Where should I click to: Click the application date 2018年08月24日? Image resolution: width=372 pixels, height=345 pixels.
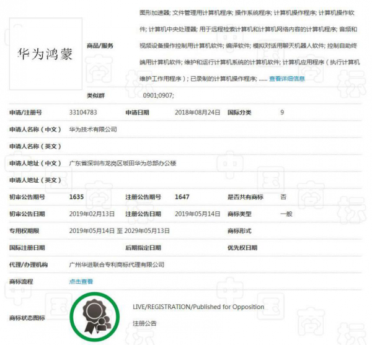198,112
